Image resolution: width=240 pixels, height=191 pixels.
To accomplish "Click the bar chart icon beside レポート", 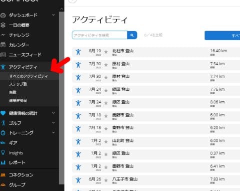I will (x=3, y=162).
